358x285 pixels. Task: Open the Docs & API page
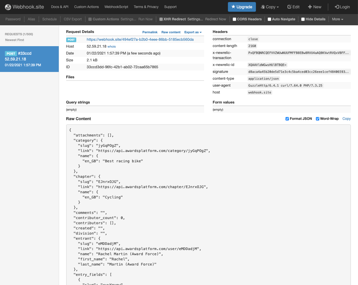60,7
